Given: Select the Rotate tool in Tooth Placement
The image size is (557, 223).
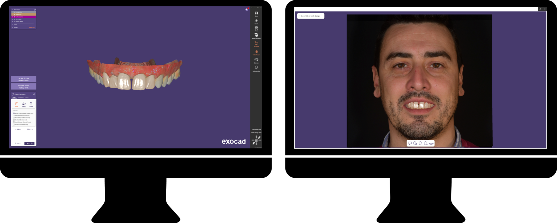Looking at the screenshot, I should click(24, 104).
